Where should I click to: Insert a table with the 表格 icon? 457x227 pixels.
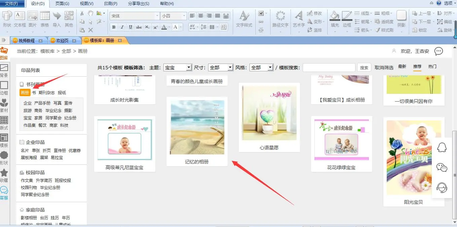(45, 19)
